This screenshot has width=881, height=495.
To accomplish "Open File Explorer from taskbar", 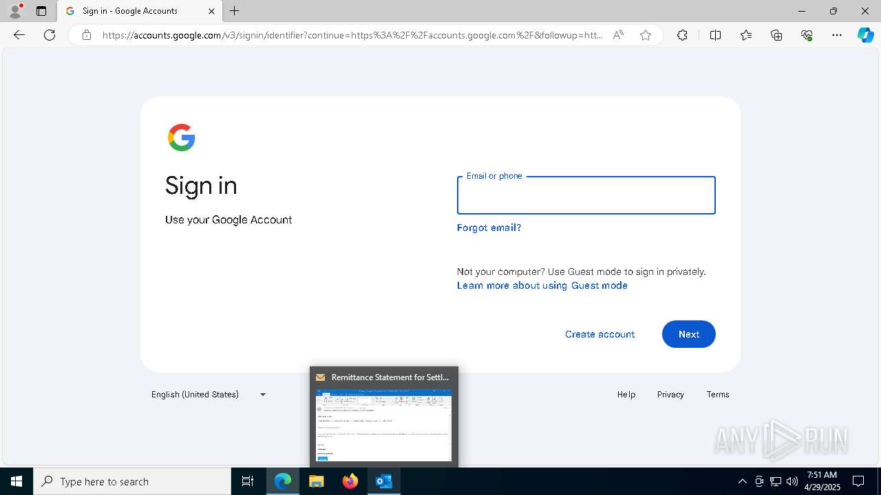I will 317,481.
